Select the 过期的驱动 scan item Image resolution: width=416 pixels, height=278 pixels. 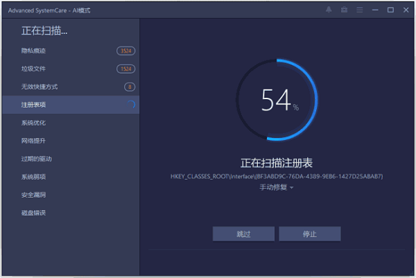pos(71,159)
